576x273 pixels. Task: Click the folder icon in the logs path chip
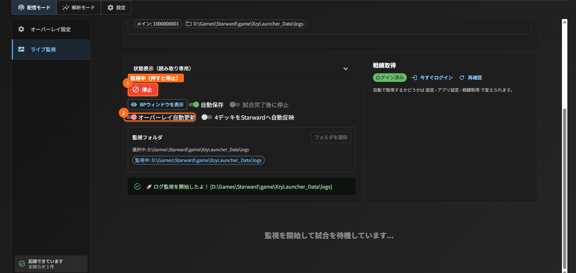coord(189,24)
